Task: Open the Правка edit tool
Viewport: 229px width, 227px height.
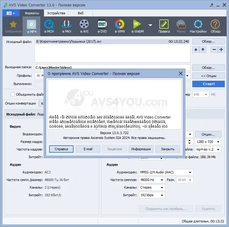Action: click(x=164, y=27)
